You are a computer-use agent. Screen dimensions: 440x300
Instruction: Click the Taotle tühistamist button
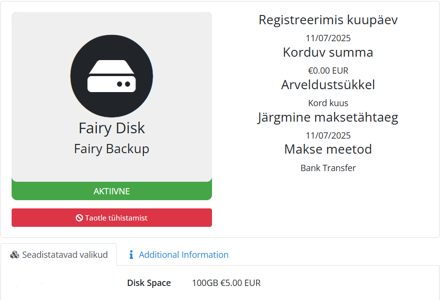[112, 218]
